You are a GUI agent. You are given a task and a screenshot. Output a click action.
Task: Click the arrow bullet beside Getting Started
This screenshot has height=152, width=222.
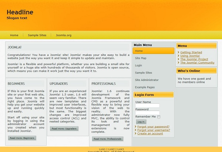[179, 53]
